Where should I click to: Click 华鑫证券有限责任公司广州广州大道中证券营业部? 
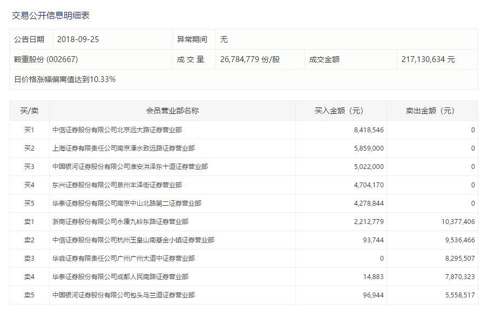click(124, 259)
